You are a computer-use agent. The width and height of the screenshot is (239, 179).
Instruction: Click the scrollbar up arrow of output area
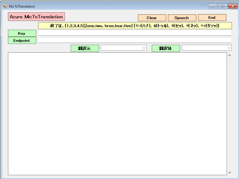(230, 55)
